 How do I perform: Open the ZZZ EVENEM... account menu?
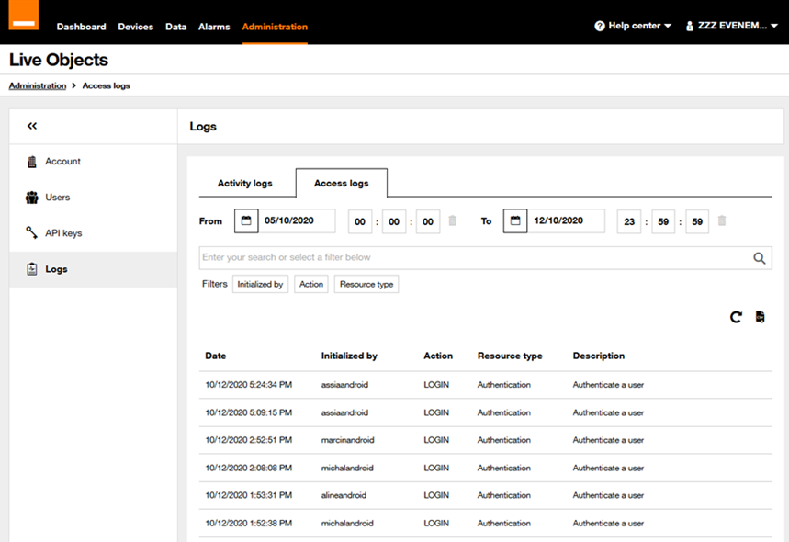pos(732,26)
